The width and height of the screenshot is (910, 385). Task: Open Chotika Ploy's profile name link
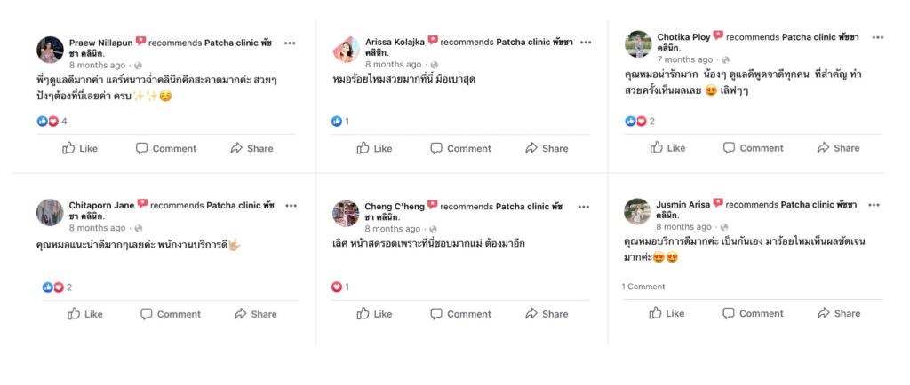[683, 37]
